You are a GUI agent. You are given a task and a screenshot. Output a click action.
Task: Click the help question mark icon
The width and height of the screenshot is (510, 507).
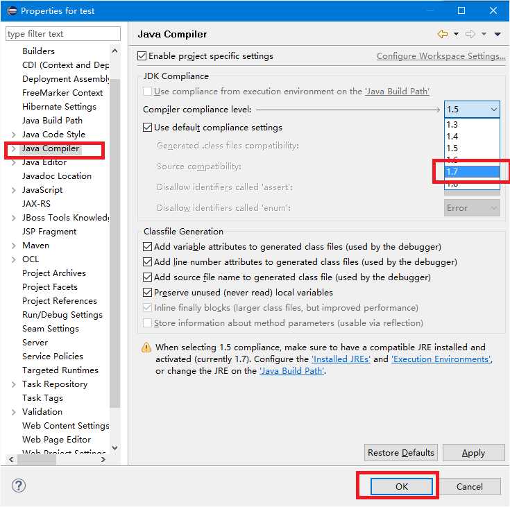(x=19, y=486)
